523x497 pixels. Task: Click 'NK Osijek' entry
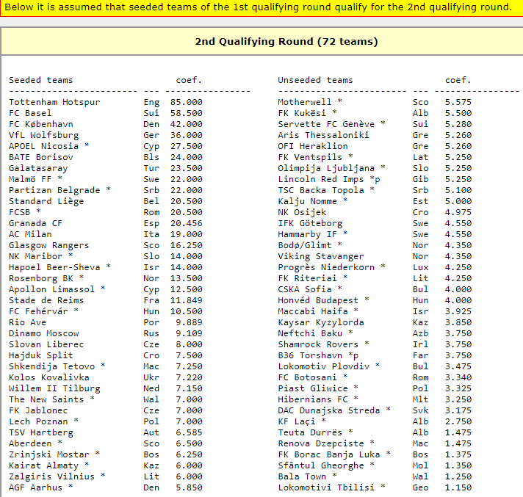302,212
